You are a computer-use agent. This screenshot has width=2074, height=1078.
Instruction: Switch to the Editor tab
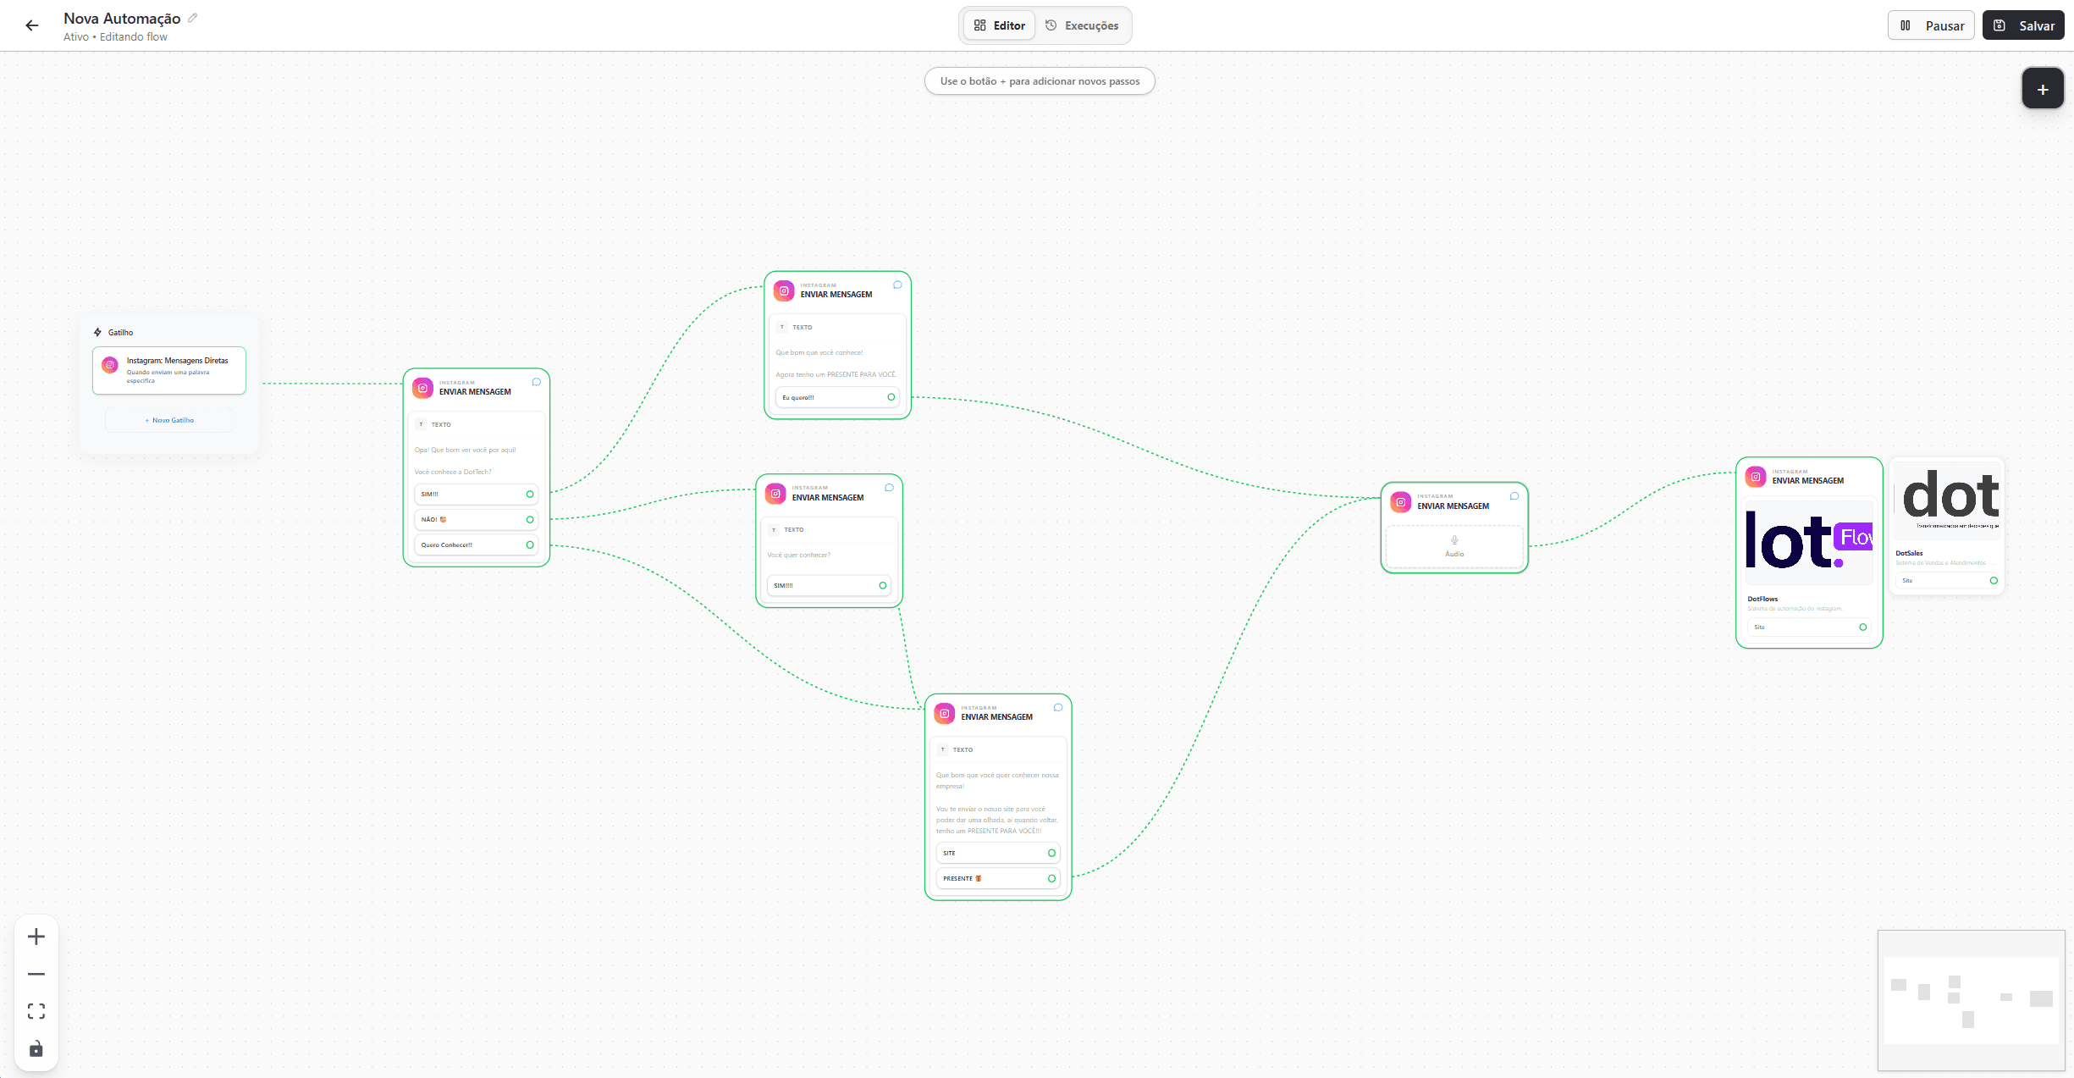[997, 25]
